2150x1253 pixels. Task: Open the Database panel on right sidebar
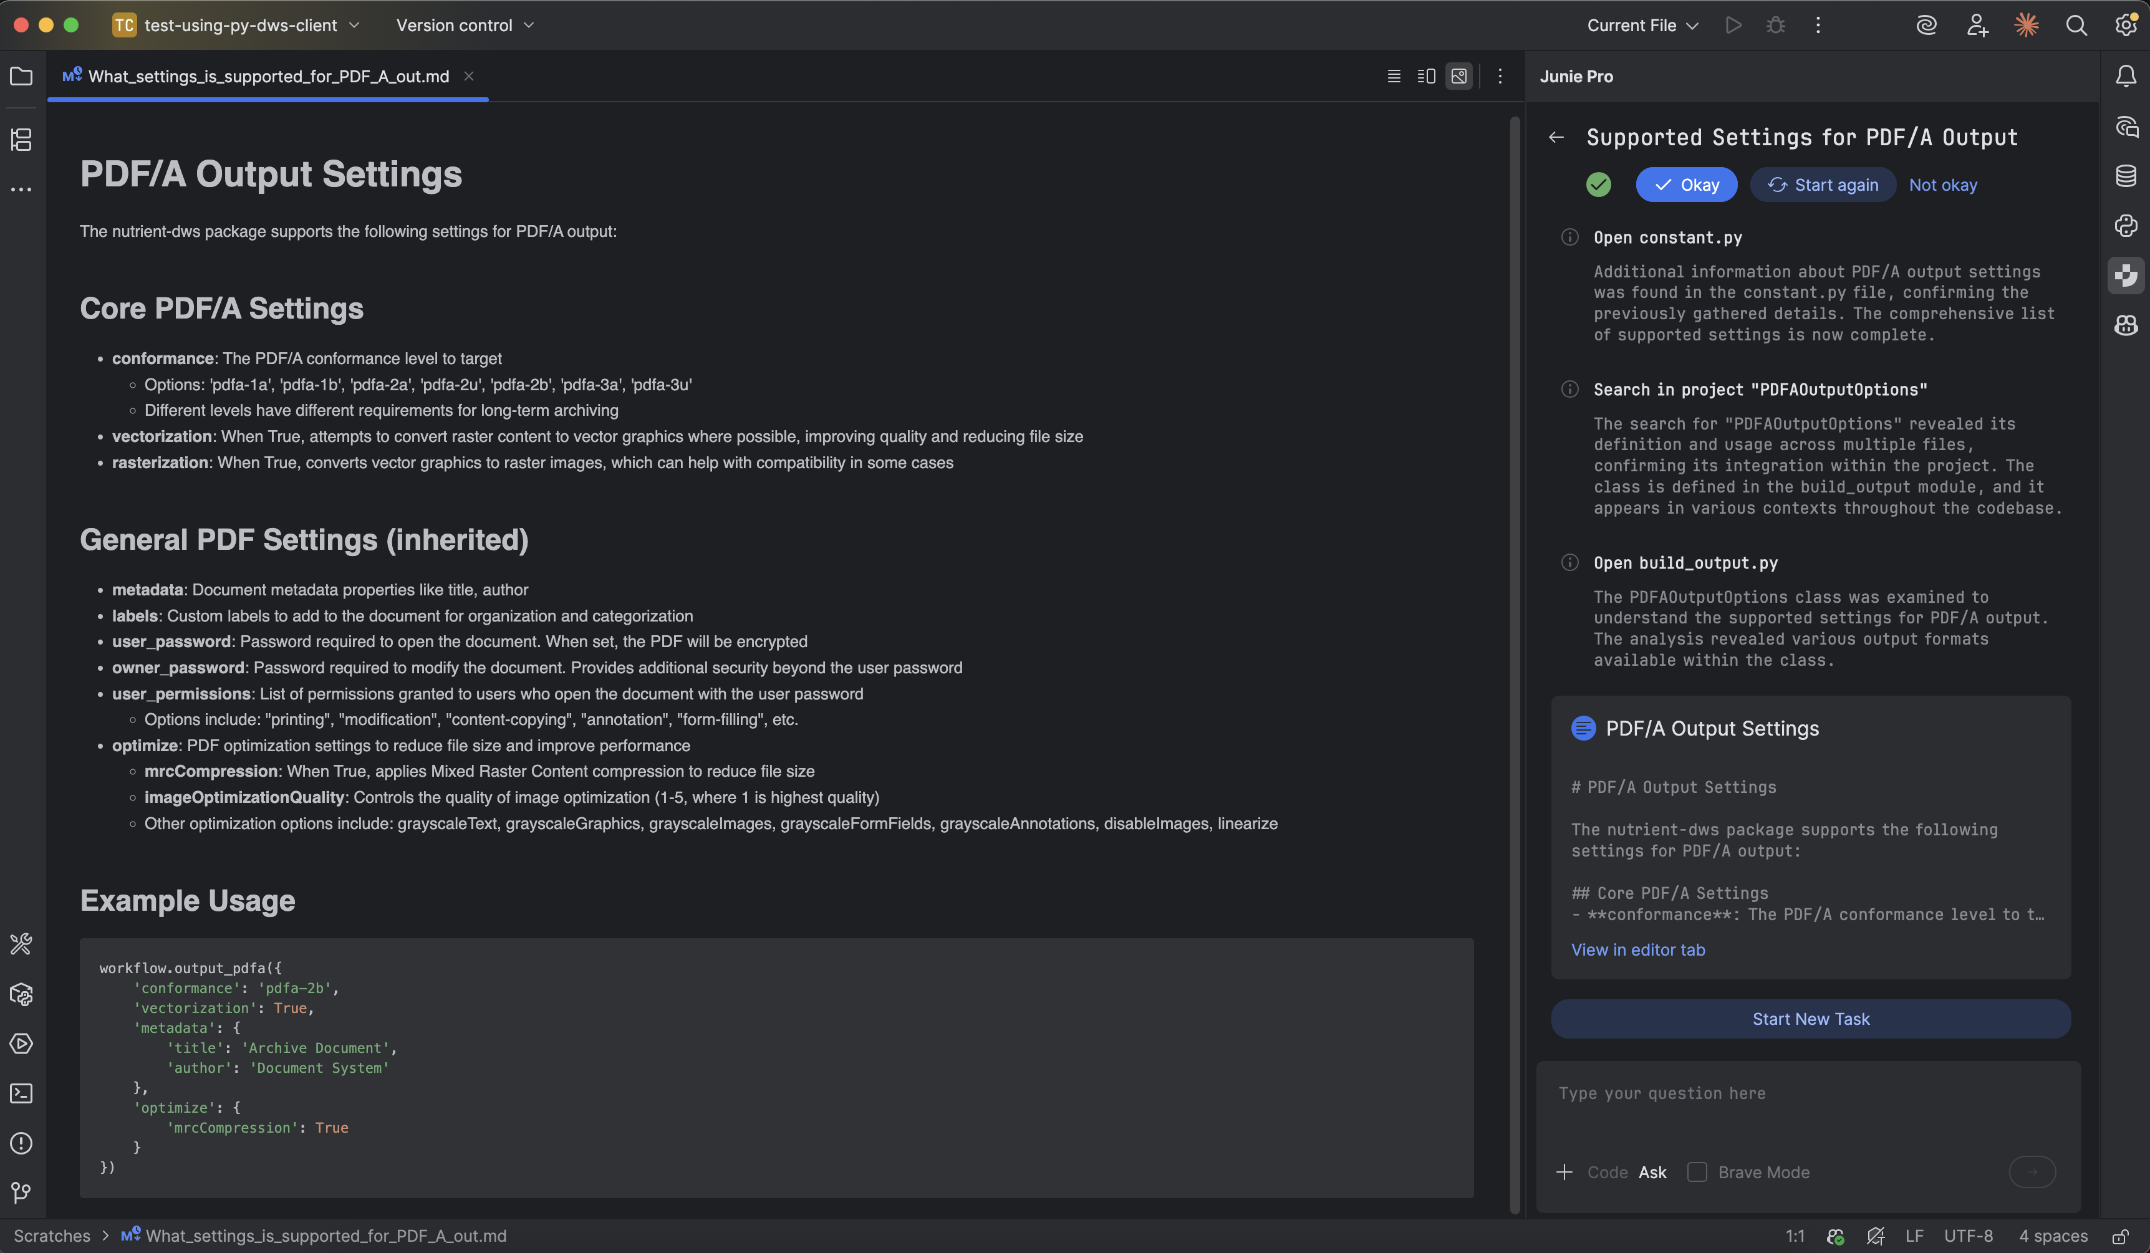[x=2126, y=176]
